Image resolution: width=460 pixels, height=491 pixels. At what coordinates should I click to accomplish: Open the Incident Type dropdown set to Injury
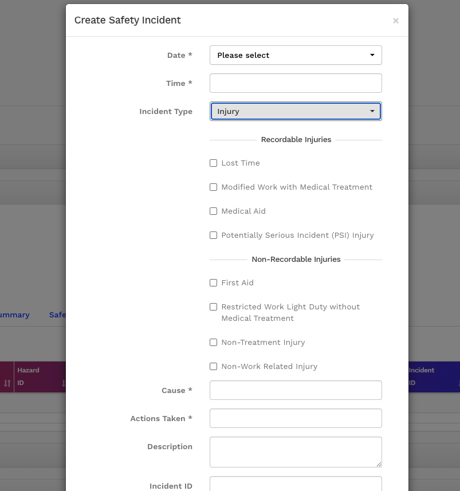coord(296,111)
